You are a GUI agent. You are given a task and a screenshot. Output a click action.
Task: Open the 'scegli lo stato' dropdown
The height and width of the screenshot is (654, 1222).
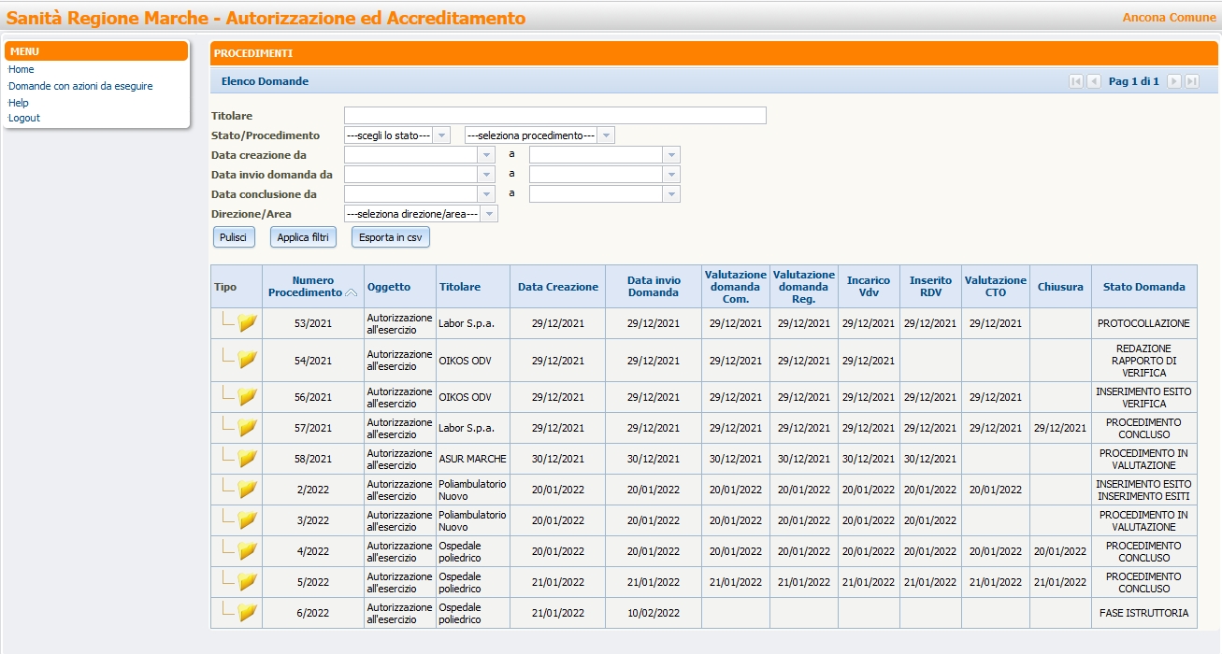[442, 135]
